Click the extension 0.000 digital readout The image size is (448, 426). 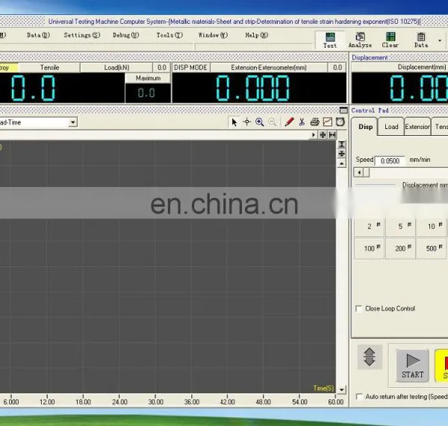tap(252, 88)
